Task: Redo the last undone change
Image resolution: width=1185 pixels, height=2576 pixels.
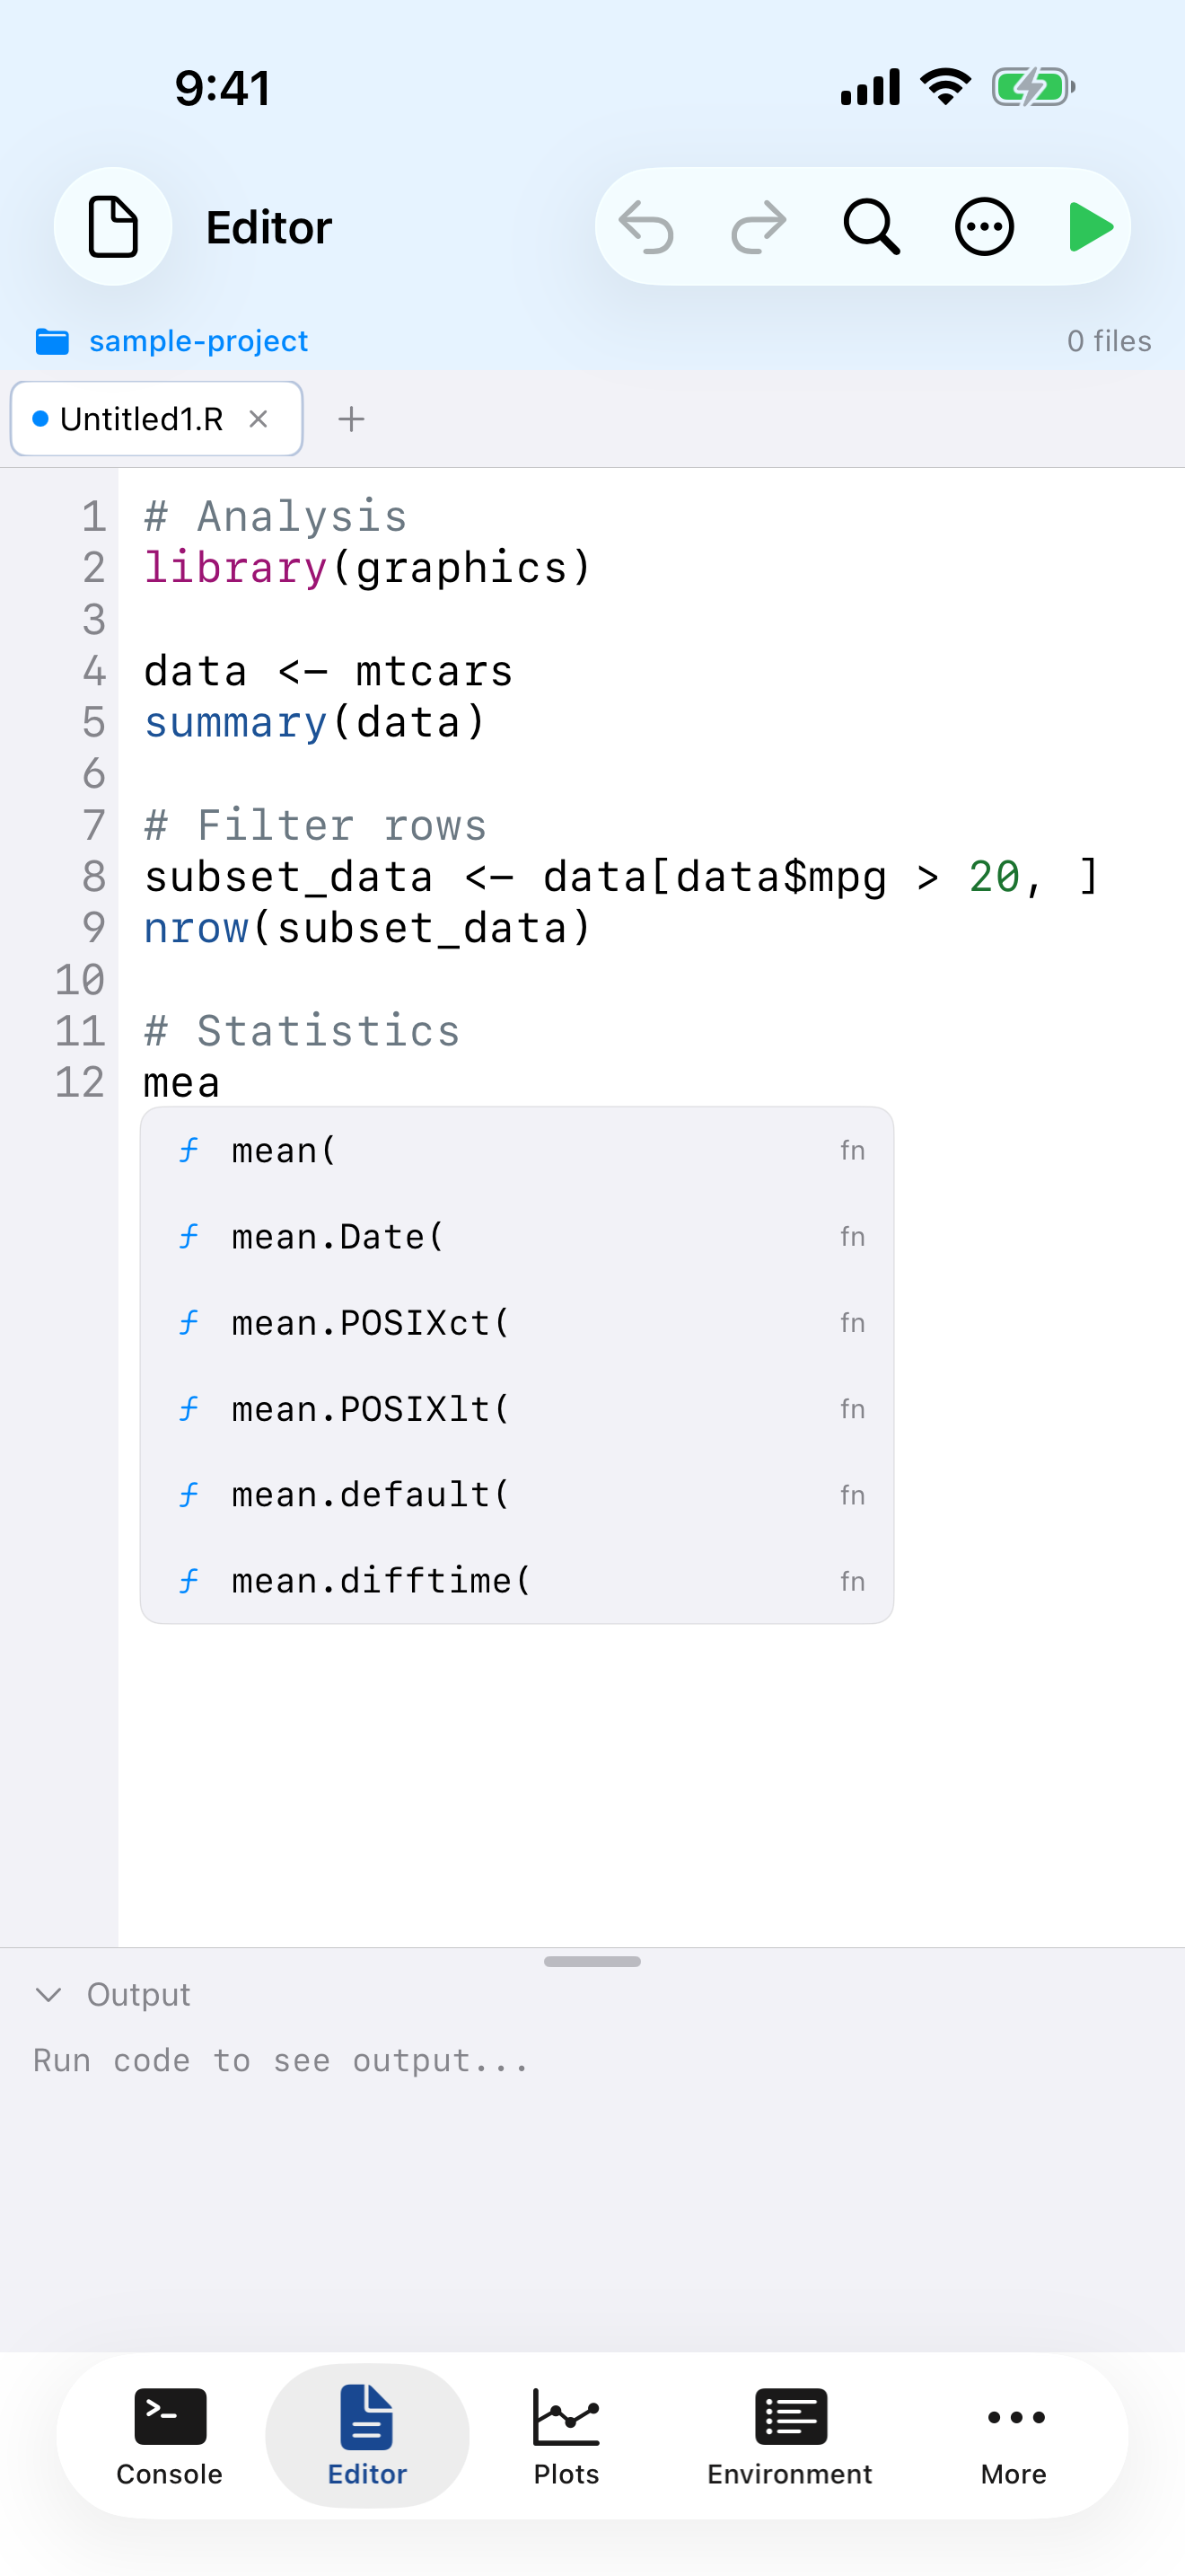Action: (758, 226)
